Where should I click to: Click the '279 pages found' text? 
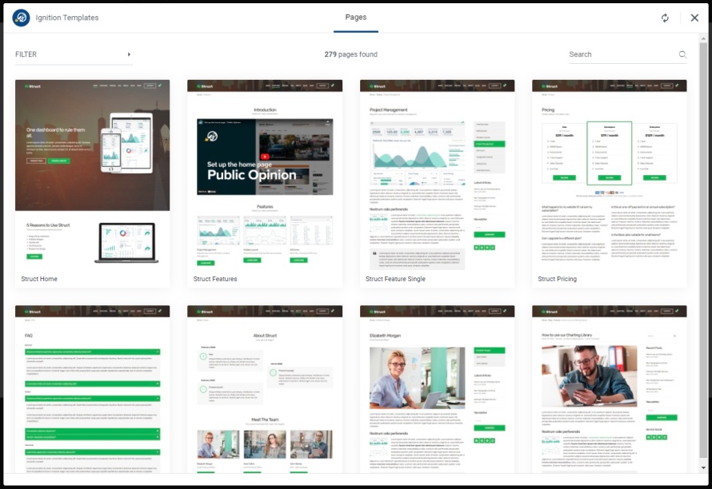point(351,54)
